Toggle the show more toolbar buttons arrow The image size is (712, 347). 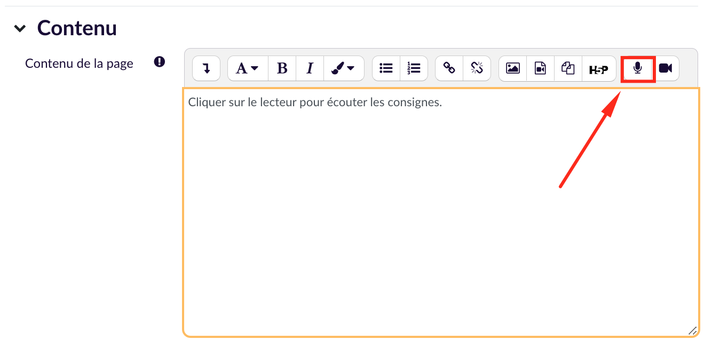[x=206, y=68]
